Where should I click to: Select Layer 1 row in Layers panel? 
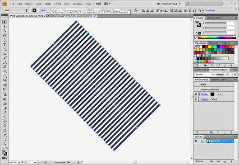(x=214, y=141)
